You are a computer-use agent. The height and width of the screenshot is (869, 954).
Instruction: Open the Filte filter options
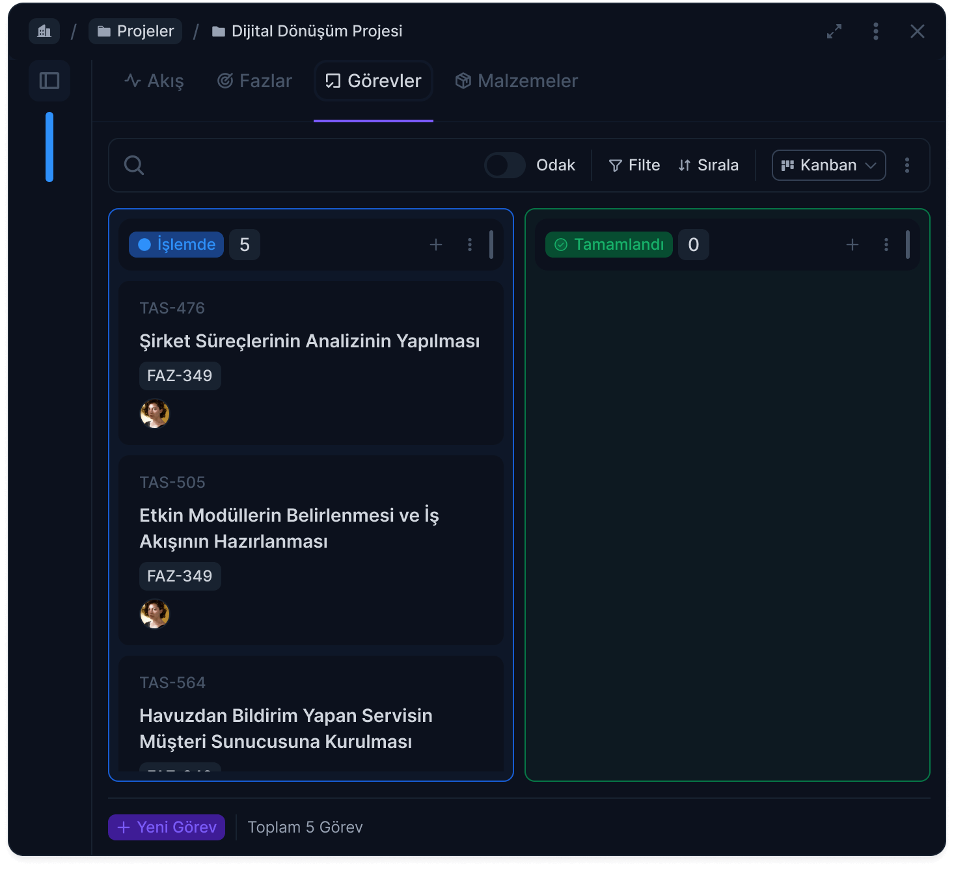634,165
